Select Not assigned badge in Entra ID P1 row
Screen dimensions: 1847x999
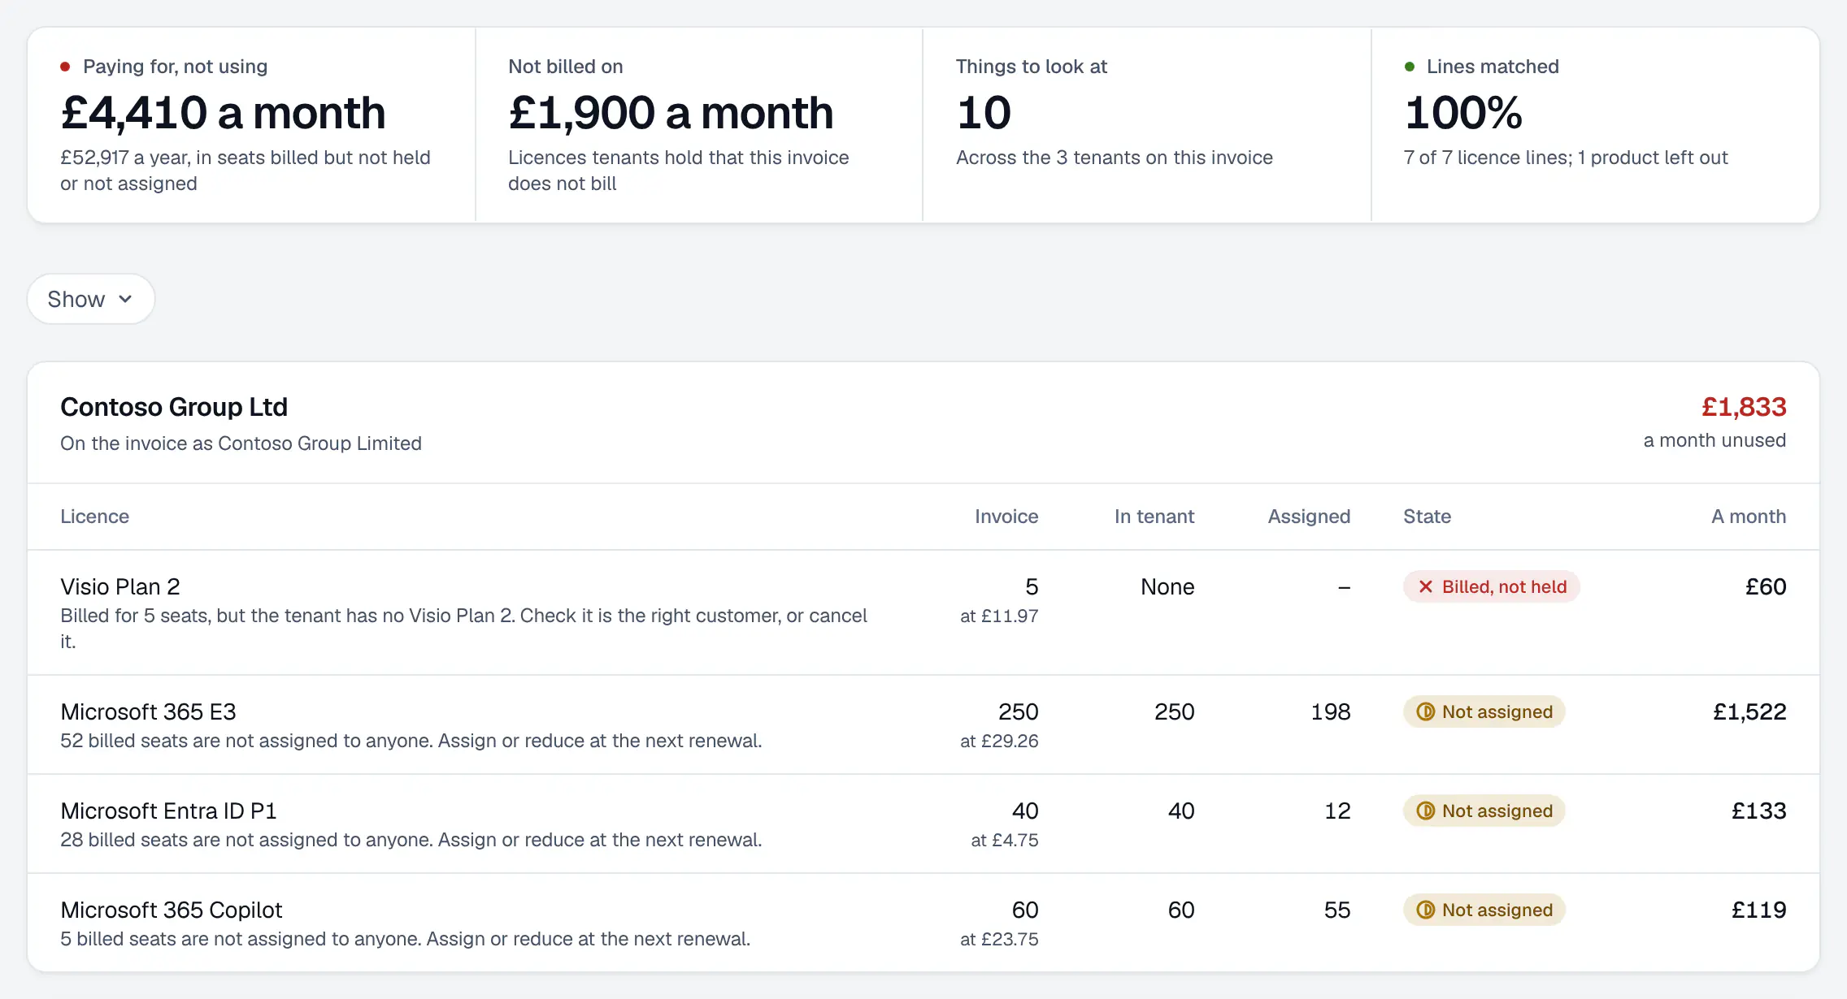click(x=1484, y=811)
